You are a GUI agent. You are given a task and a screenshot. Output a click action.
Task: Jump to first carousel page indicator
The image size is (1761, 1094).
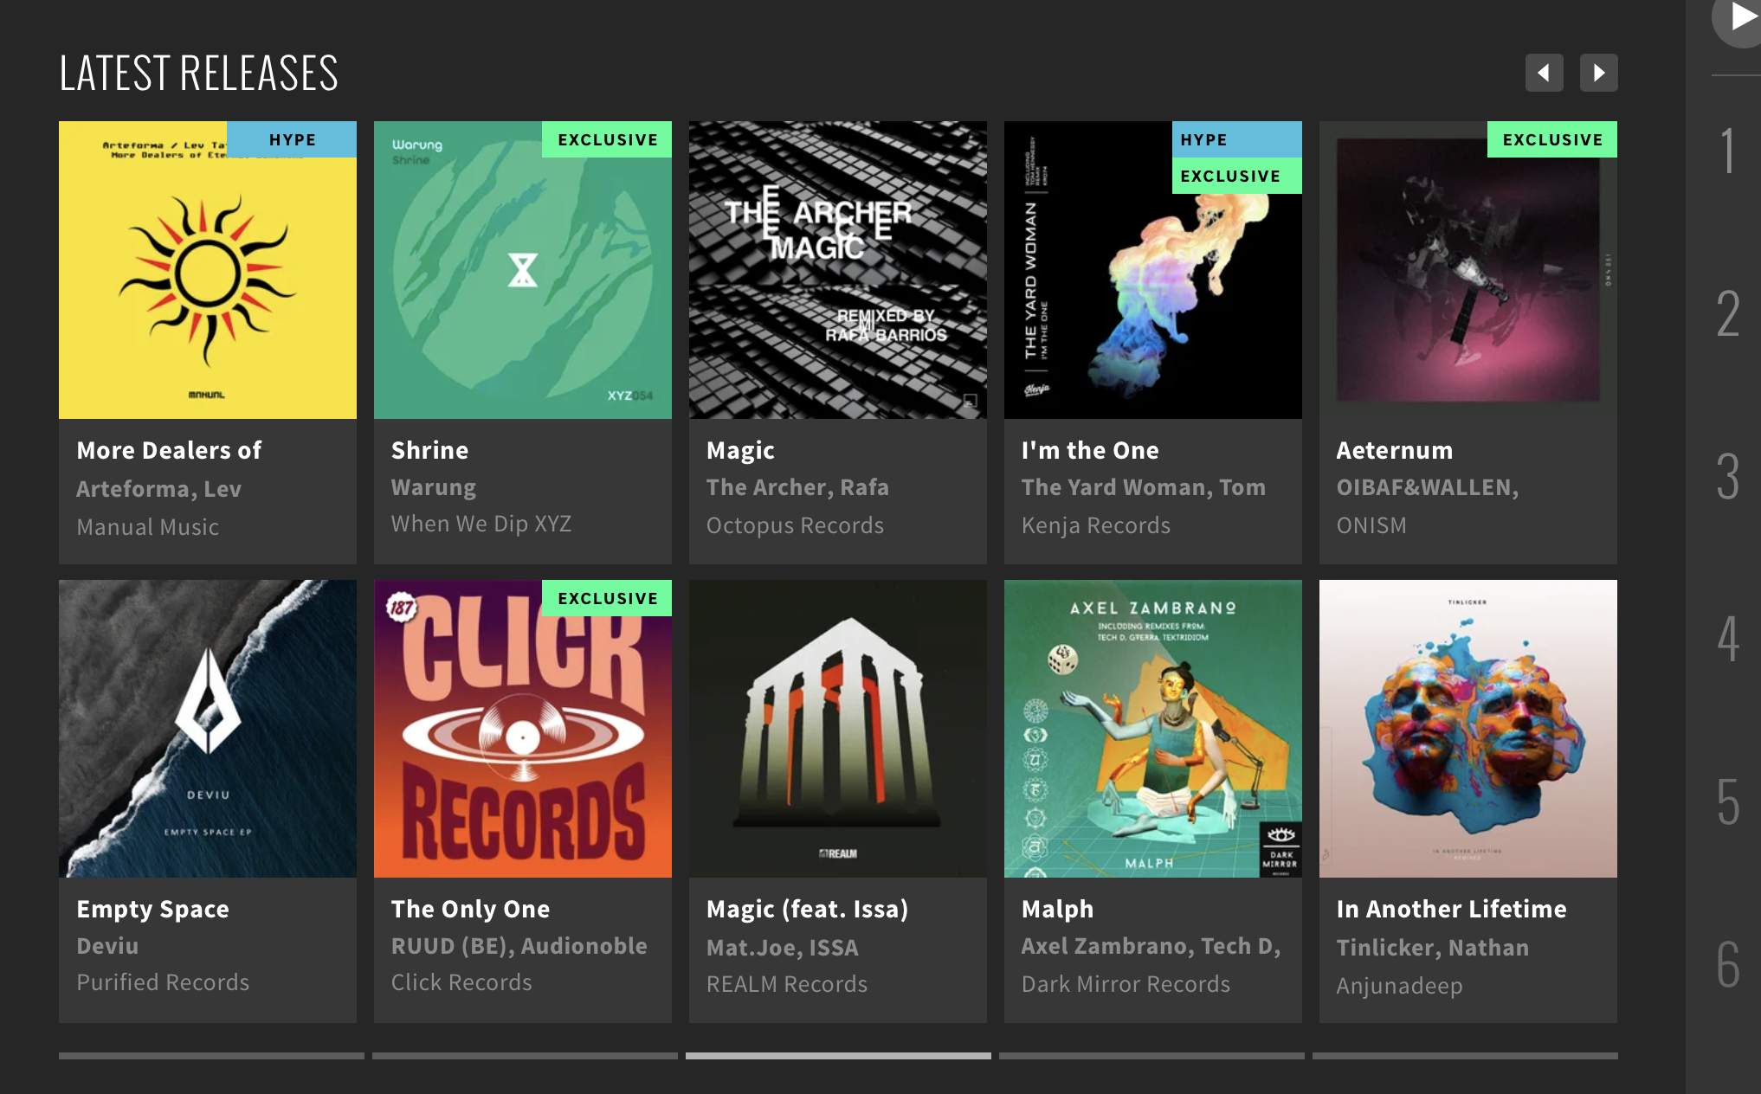[x=211, y=1056]
